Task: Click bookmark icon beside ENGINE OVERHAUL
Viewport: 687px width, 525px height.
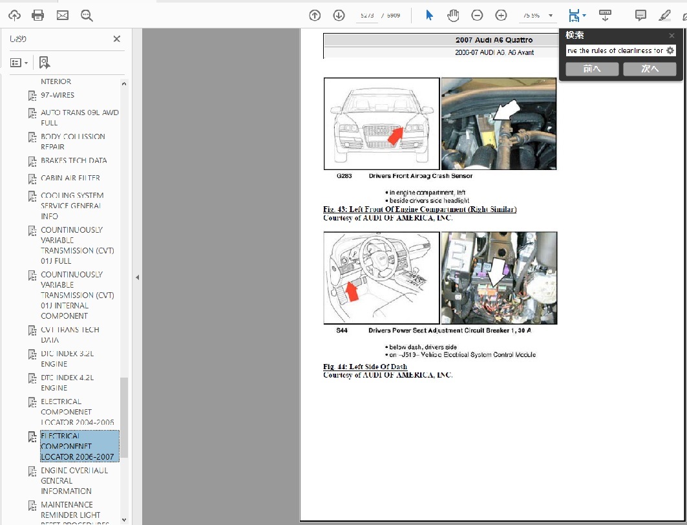Action: [32, 471]
